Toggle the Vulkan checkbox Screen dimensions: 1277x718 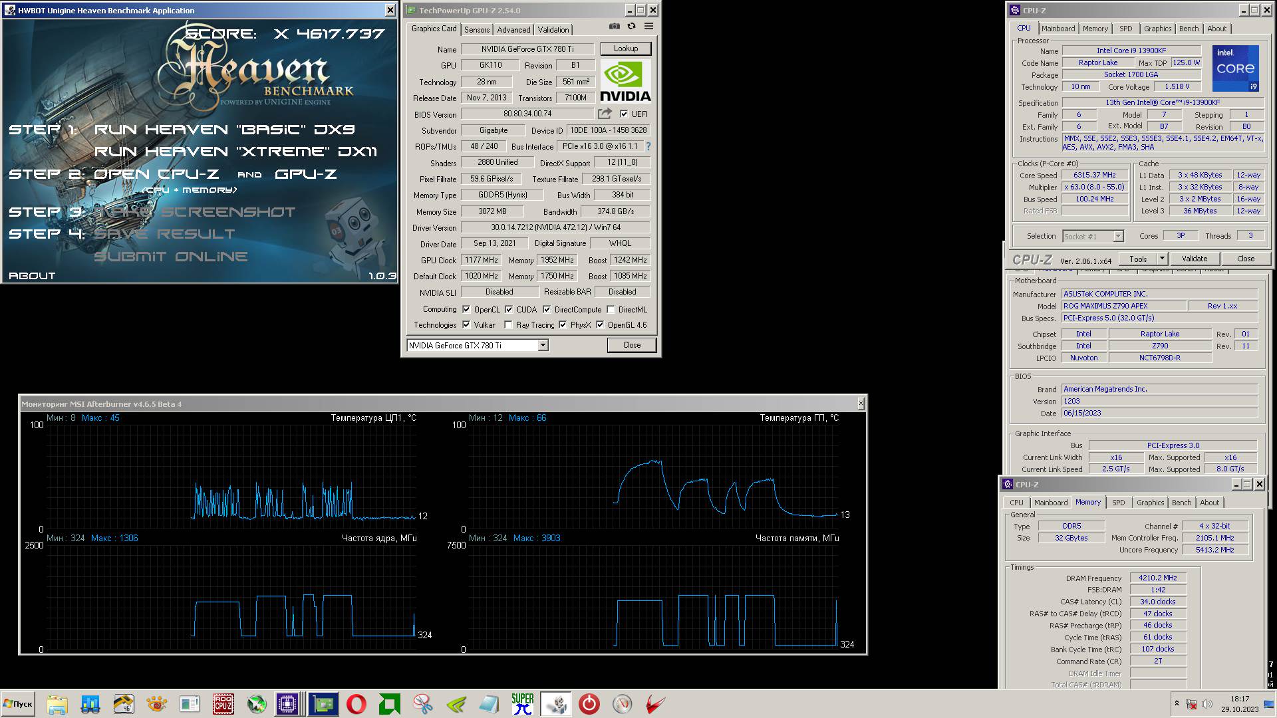(466, 325)
